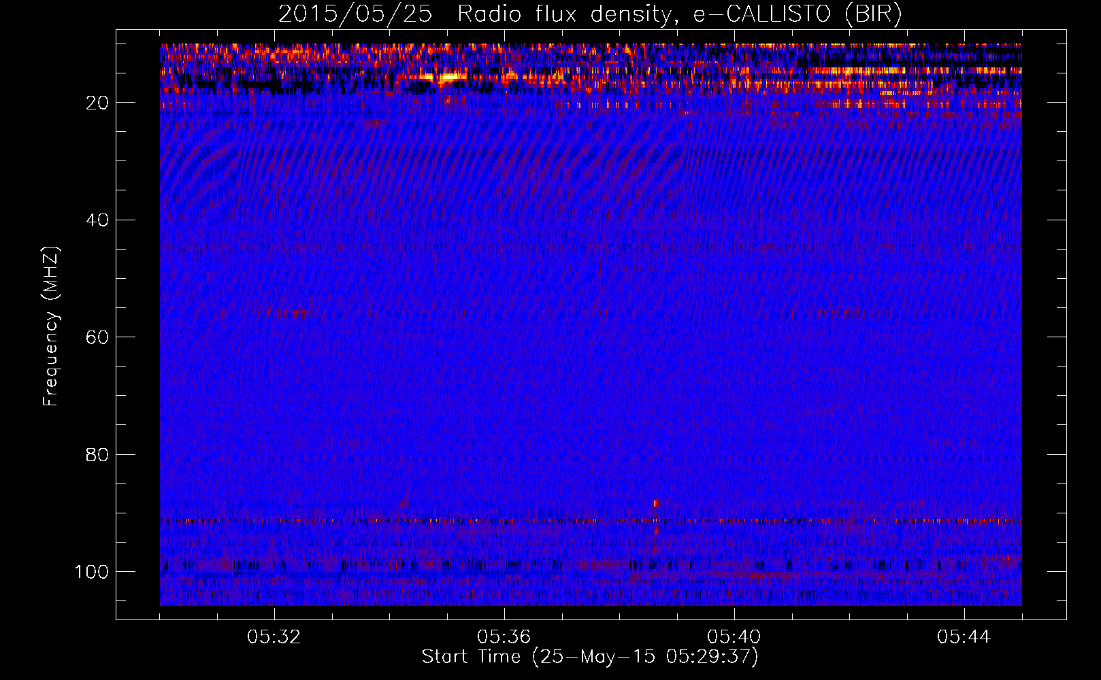Click the '05:44' time tick label
Viewport: 1101px width, 680px height.
click(964, 637)
